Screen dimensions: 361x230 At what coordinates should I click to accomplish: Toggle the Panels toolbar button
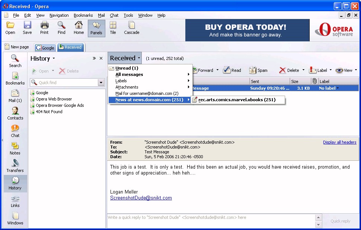coord(96,28)
